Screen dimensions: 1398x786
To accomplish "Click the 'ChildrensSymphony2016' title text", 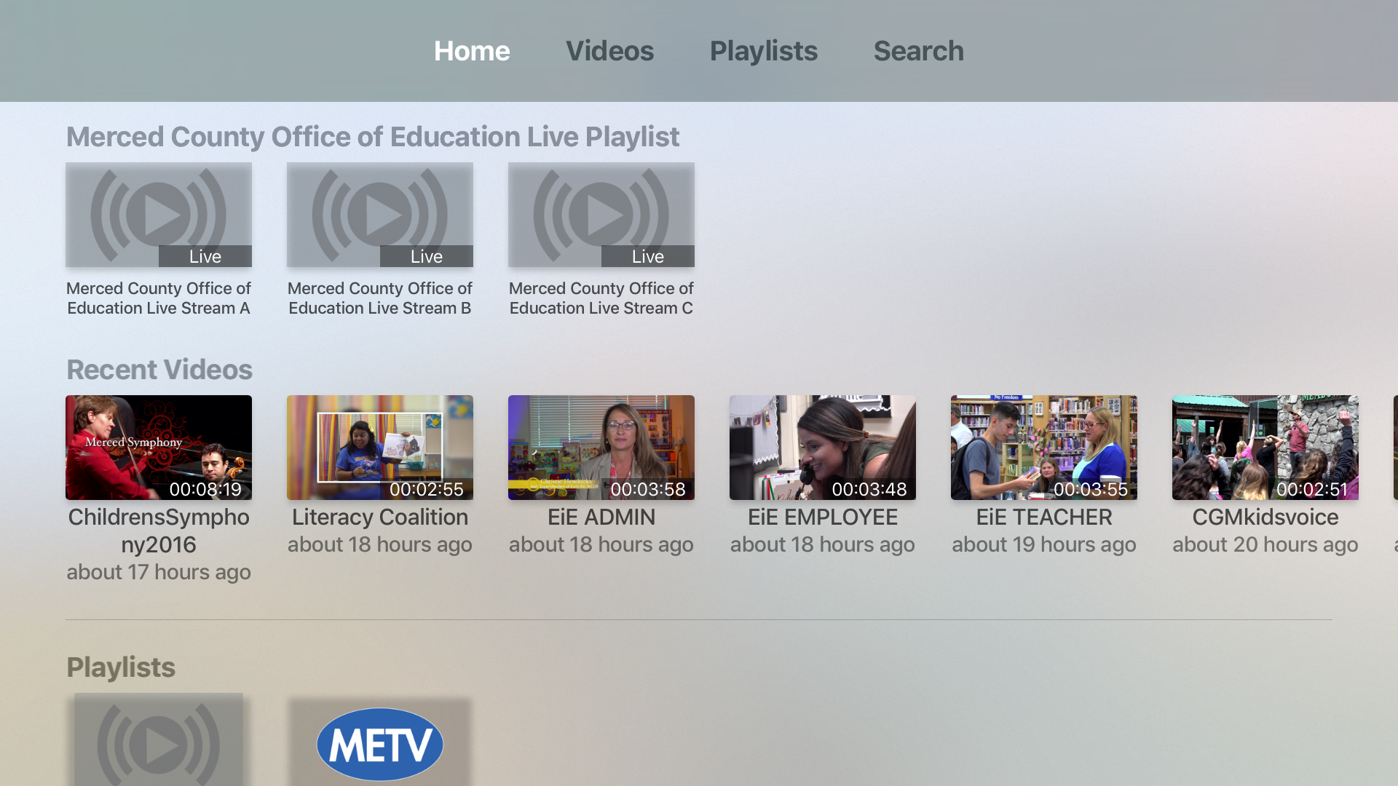I will point(159,531).
